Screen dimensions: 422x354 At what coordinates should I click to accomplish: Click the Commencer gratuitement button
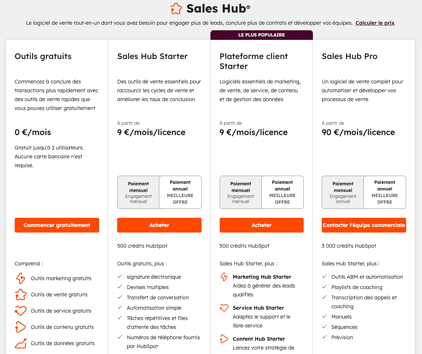pyautogui.click(x=57, y=225)
